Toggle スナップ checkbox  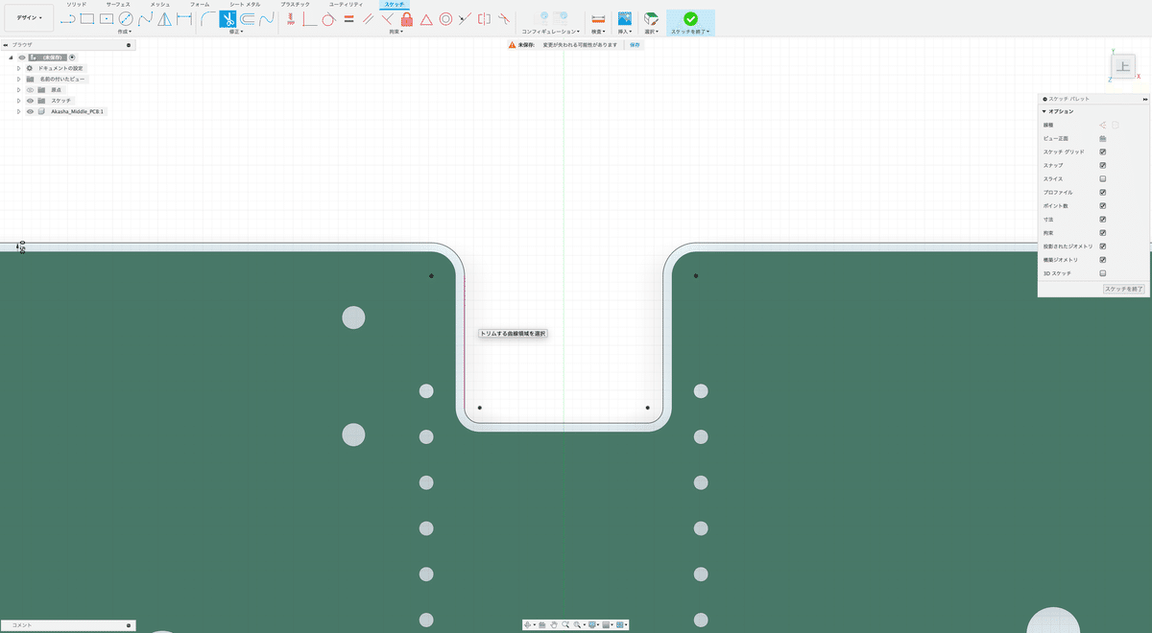click(1103, 166)
